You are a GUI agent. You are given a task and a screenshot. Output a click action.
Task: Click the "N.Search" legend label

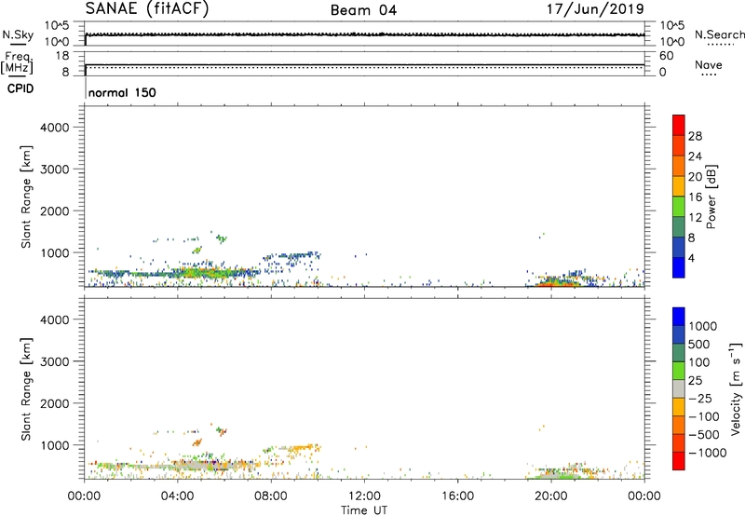[720, 34]
